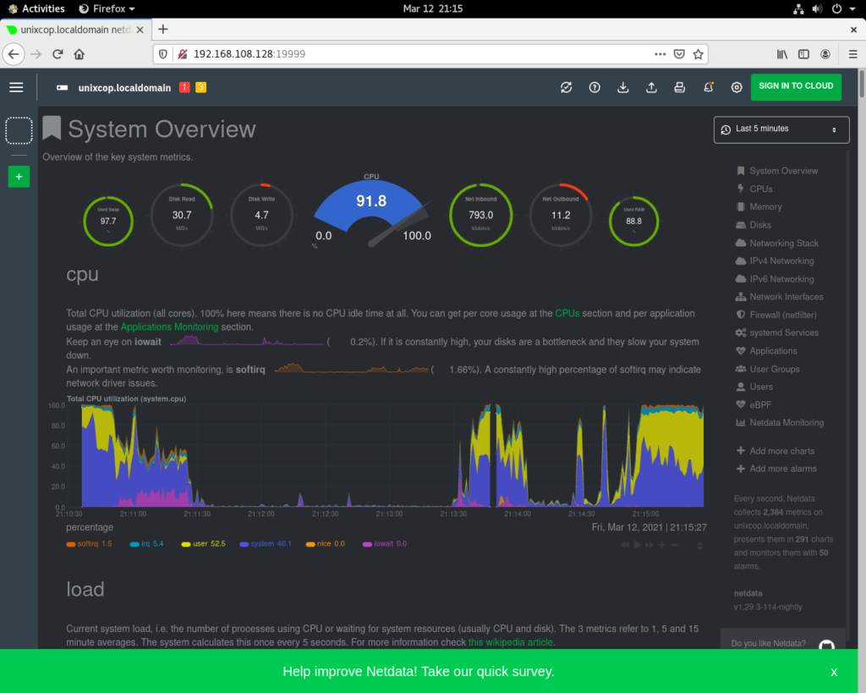Click the Activities button in top bar
This screenshot has width=866, height=693.
point(37,8)
